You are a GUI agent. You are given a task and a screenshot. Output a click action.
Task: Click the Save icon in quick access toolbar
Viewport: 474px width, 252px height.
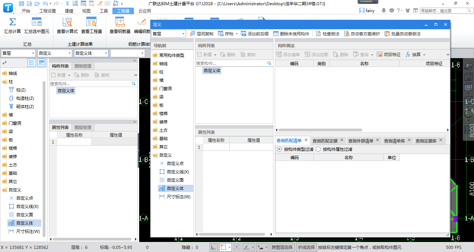(22, 3)
